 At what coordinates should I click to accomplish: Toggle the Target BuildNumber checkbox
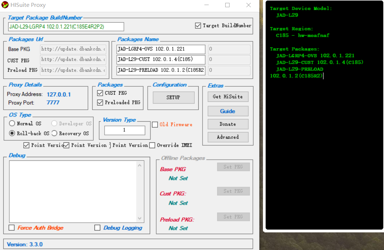[x=198, y=26]
